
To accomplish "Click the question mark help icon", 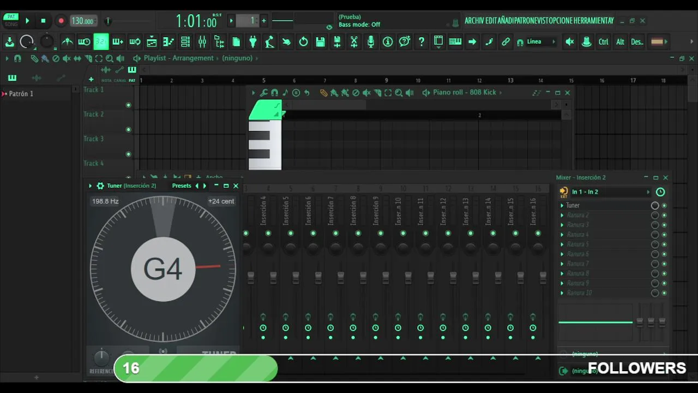I will tap(421, 41).
